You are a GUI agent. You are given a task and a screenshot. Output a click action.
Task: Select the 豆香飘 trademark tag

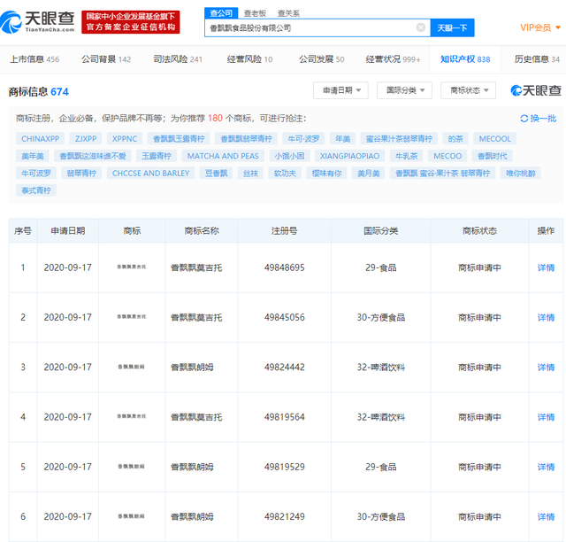216,174
